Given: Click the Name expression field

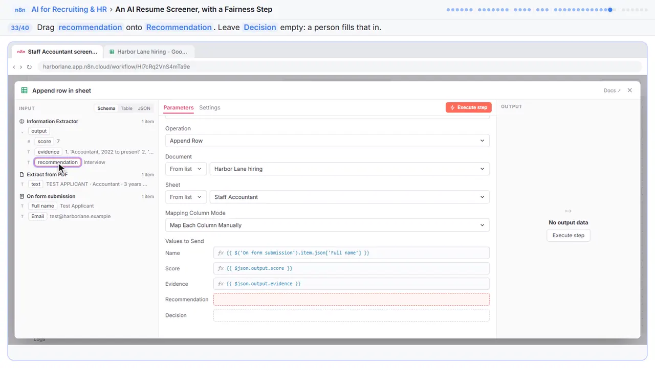Looking at the screenshot, I should (x=352, y=253).
